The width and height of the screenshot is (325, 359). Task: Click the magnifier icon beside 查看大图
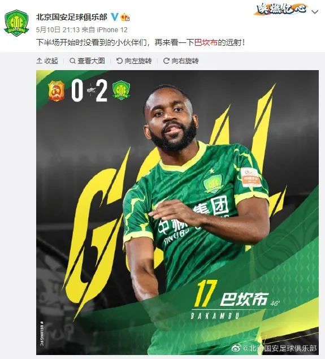click(x=72, y=60)
